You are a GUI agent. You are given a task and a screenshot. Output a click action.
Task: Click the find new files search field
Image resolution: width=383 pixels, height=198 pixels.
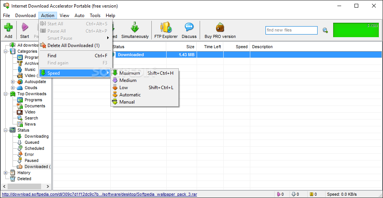pos(291,30)
